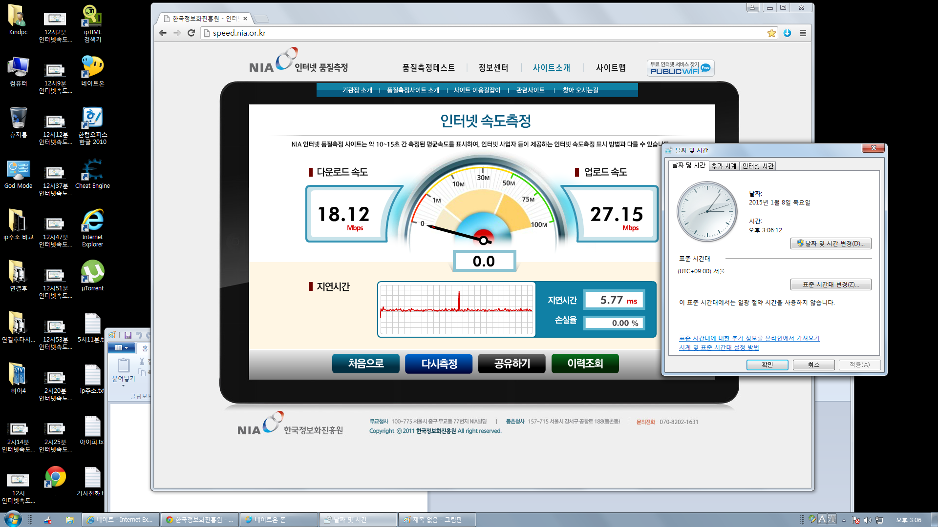Open the 사이트소개 navigation menu
938x527 pixels.
[x=551, y=68]
